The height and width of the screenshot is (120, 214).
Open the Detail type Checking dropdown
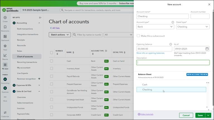(x=193, y=27)
